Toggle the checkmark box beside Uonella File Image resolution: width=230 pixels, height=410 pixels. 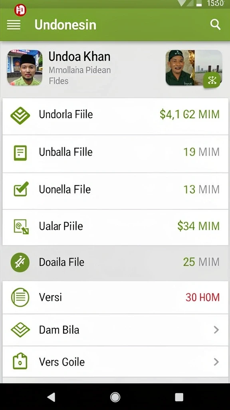pos(21,189)
